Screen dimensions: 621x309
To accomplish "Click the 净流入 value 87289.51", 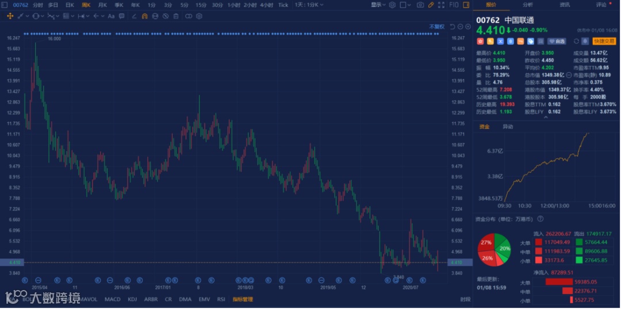I will coord(563,273).
